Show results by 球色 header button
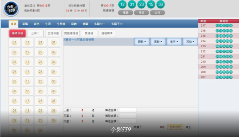Image resolution: width=239 pixels, height=137 pixels. click(x=141, y=13)
